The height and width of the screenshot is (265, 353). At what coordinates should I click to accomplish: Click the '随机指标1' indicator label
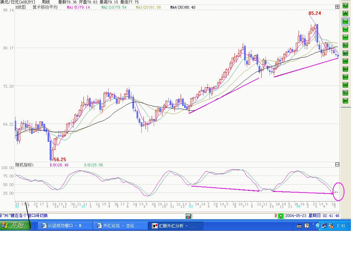pyautogui.click(x=24, y=165)
